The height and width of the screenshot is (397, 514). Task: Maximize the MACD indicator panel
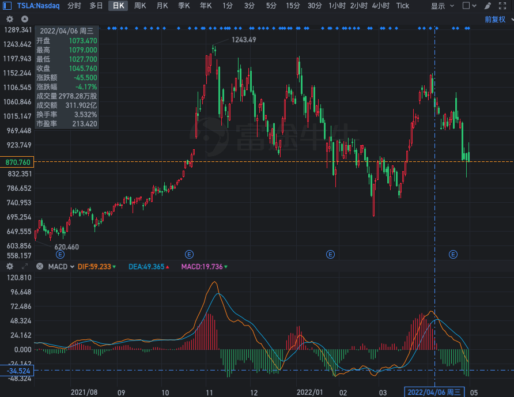point(25,266)
